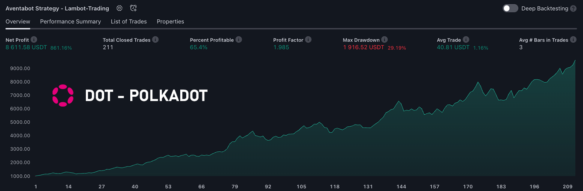Show info for Avg Trade
Image resolution: width=583 pixels, height=191 pixels.
click(466, 40)
